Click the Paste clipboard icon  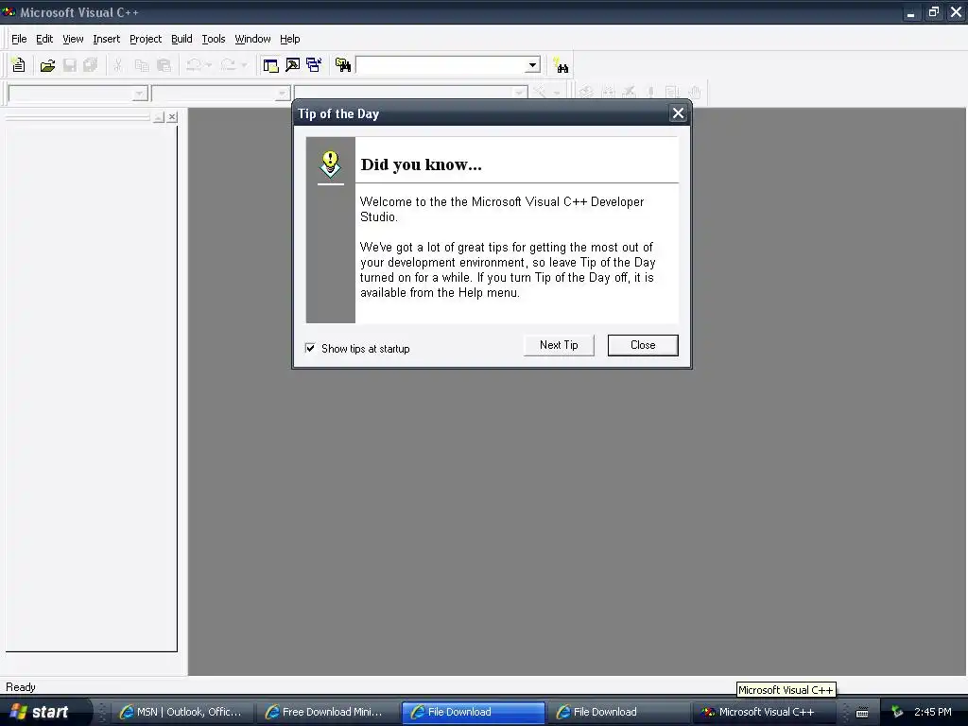click(x=164, y=65)
